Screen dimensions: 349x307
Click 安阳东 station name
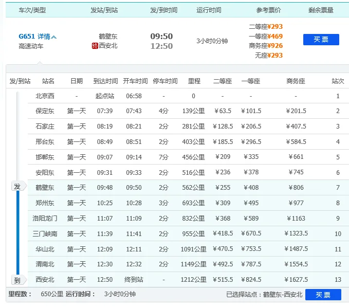pyautogui.click(x=45, y=173)
